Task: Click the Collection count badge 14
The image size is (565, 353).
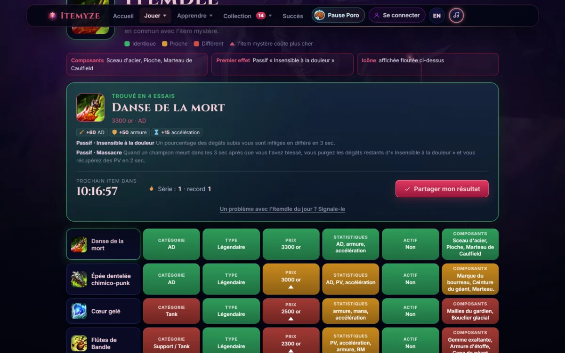Action: 261,16
